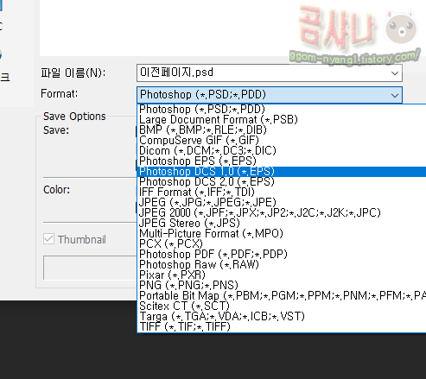This screenshot has width=426, height=379.
Task: Select TIFF (*.TIF;*.TIFF) format
Action: [282, 327]
